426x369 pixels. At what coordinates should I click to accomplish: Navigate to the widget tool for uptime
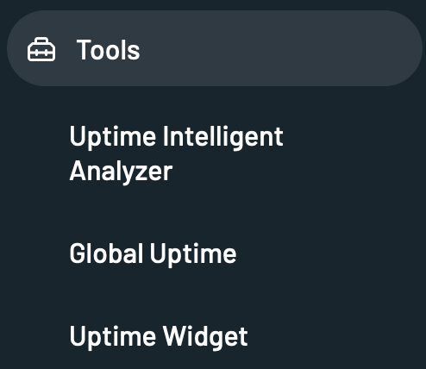tap(159, 337)
